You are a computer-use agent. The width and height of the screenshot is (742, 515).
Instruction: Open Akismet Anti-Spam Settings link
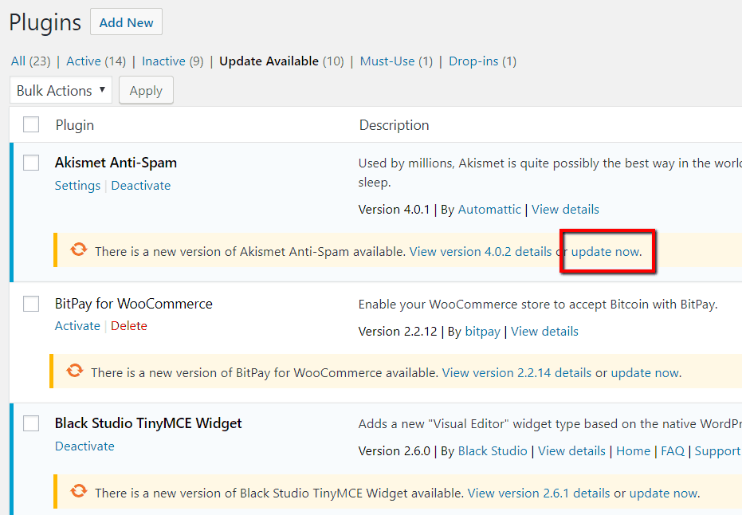pyautogui.click(x=77, y=186)
